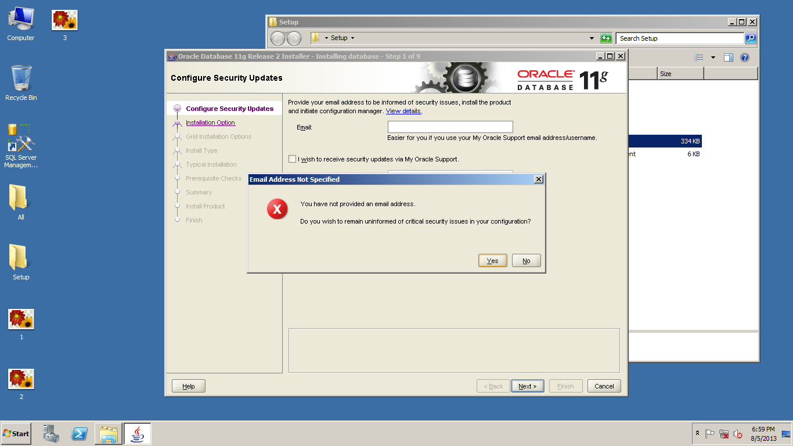Launch PowerShell from the taskbar
The width and height of the screenshot is (793, 446).
click(80, 434)
